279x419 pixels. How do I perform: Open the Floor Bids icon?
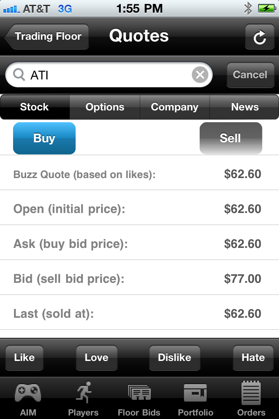pyautogui.click(x=139, y=393)
